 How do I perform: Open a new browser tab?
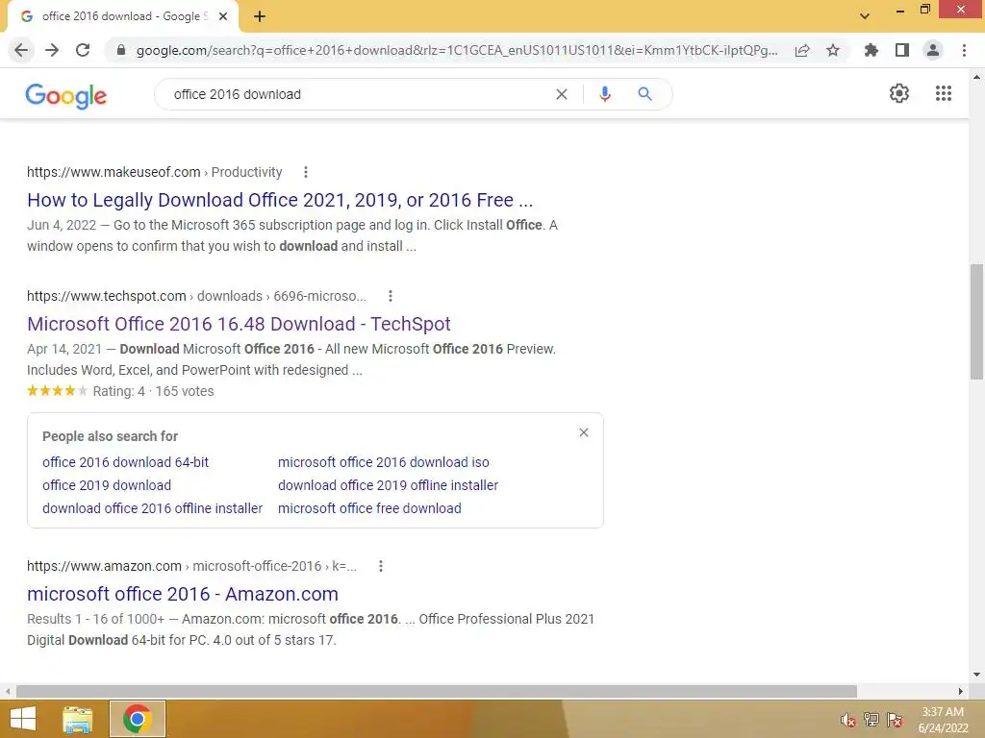pyautogui.click(x=260, y=16)
